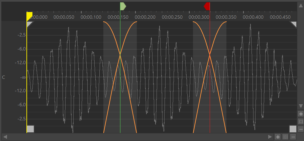Click bottom-right gray square handle
The height and width of the screenshot is (141, 304).
pos(293,129)
